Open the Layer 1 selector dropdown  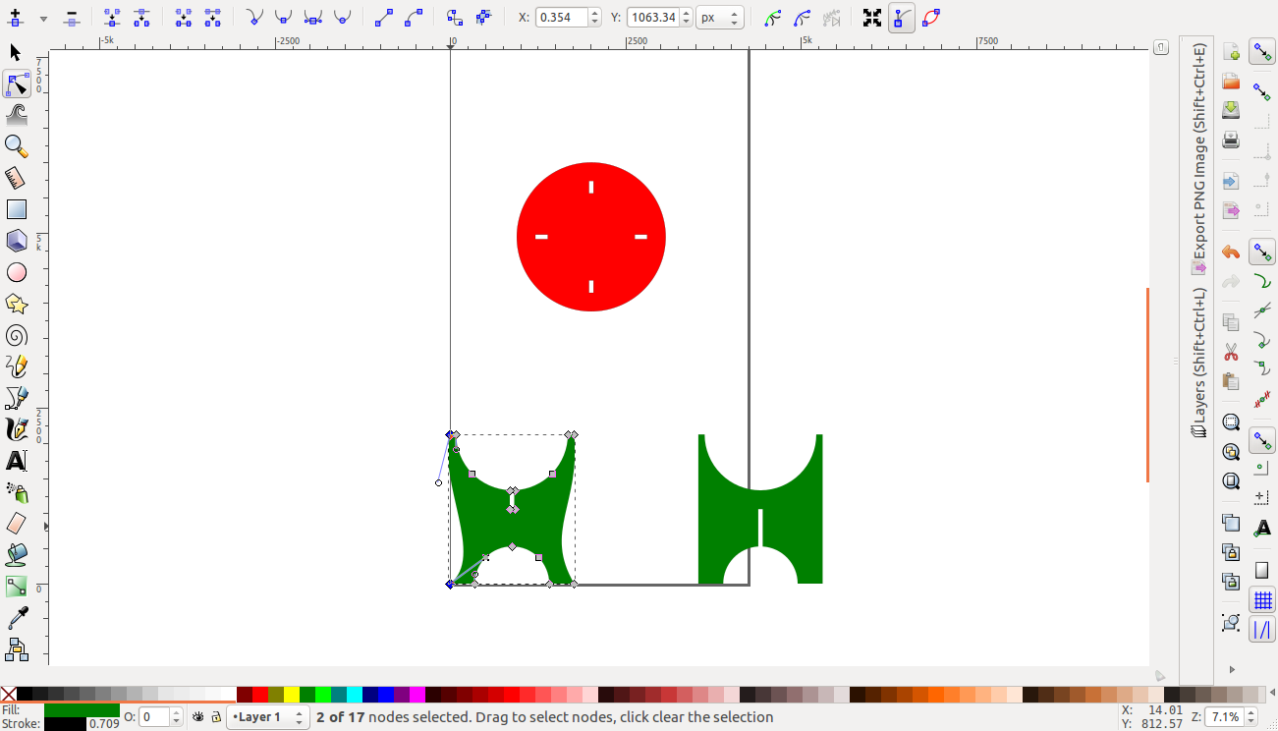click(268, 717)
